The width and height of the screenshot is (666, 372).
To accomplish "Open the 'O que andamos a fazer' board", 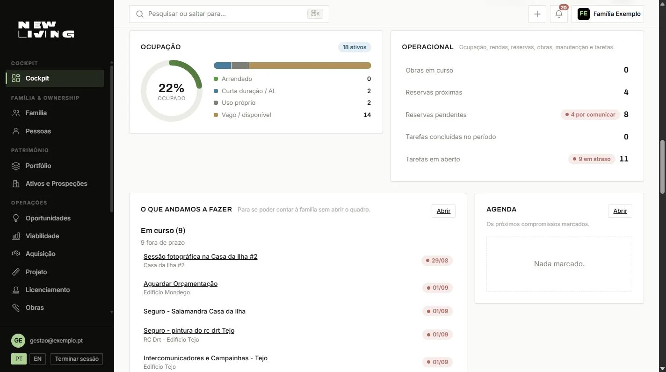I will click(443, 211).
